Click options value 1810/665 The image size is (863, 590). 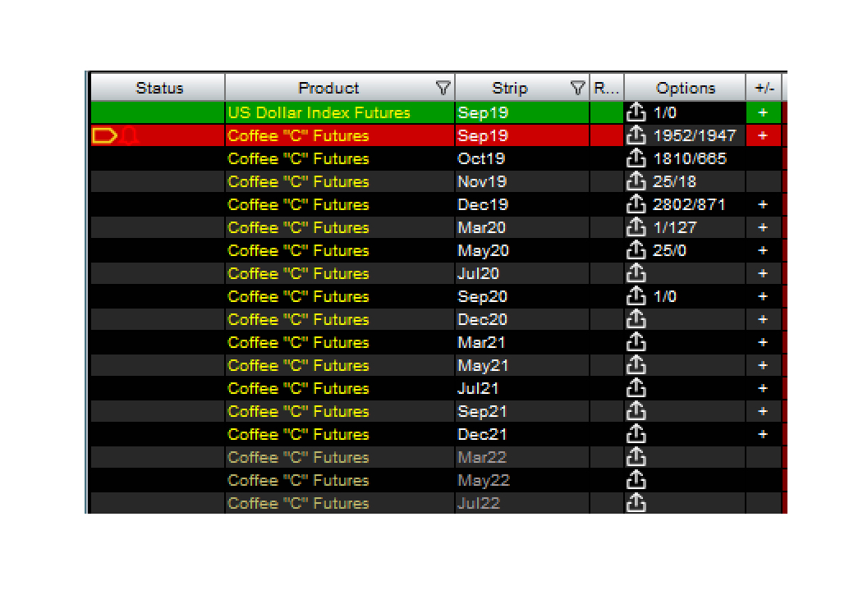point(689,158)
